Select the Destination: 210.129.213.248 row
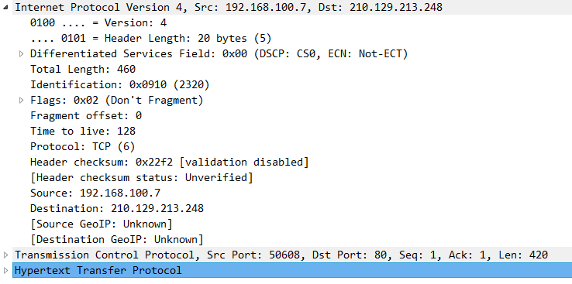 click(x=117, y=209)
